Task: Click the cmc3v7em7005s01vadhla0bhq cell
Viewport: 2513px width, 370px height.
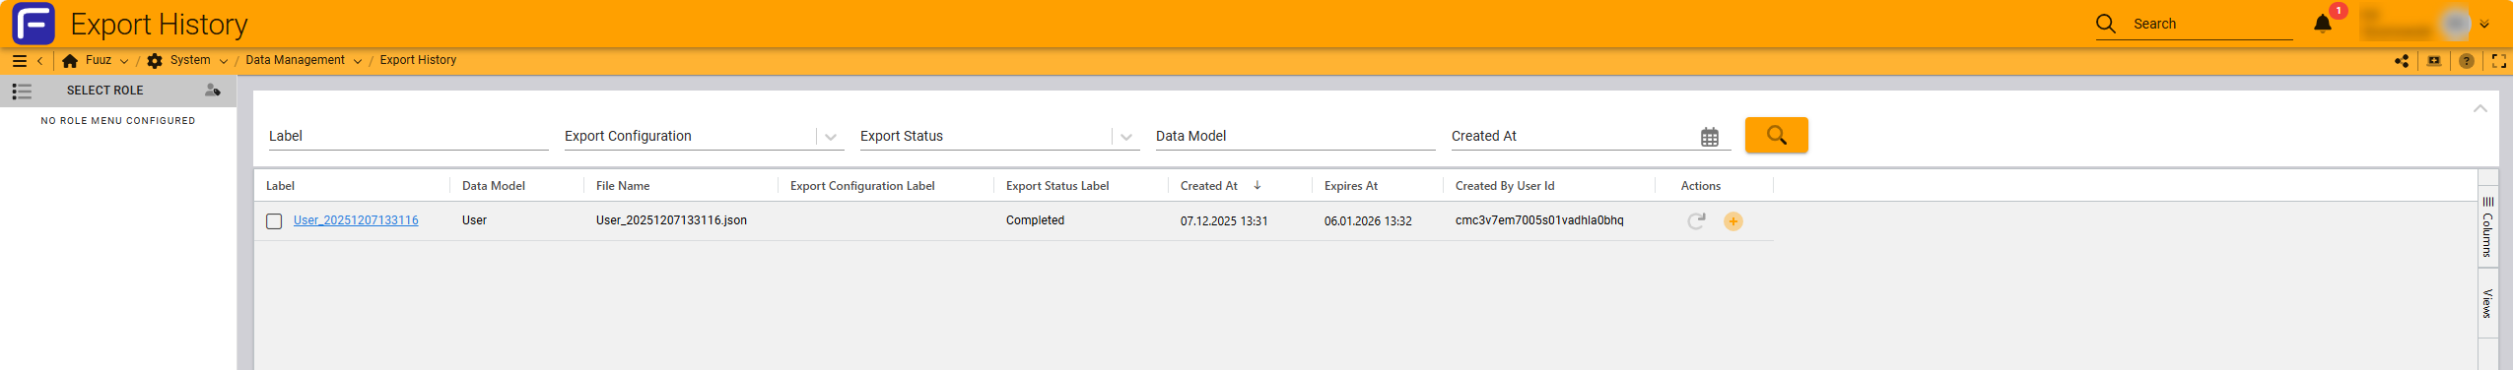Action: pos(1539,220)
